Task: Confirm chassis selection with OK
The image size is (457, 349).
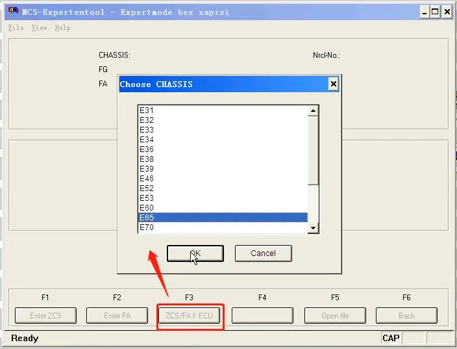Action: tap(195, 253)
